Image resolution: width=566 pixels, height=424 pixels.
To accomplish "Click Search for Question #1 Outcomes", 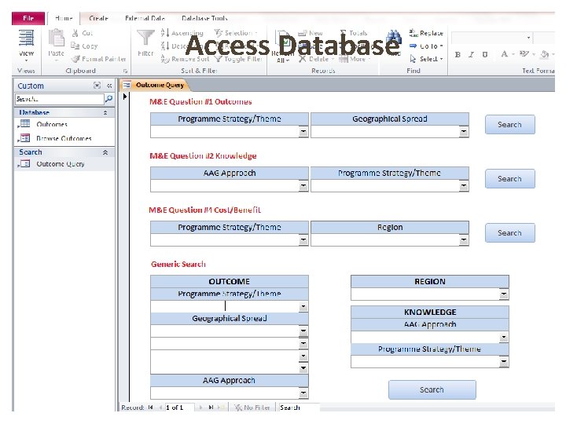I will [509, 124].
